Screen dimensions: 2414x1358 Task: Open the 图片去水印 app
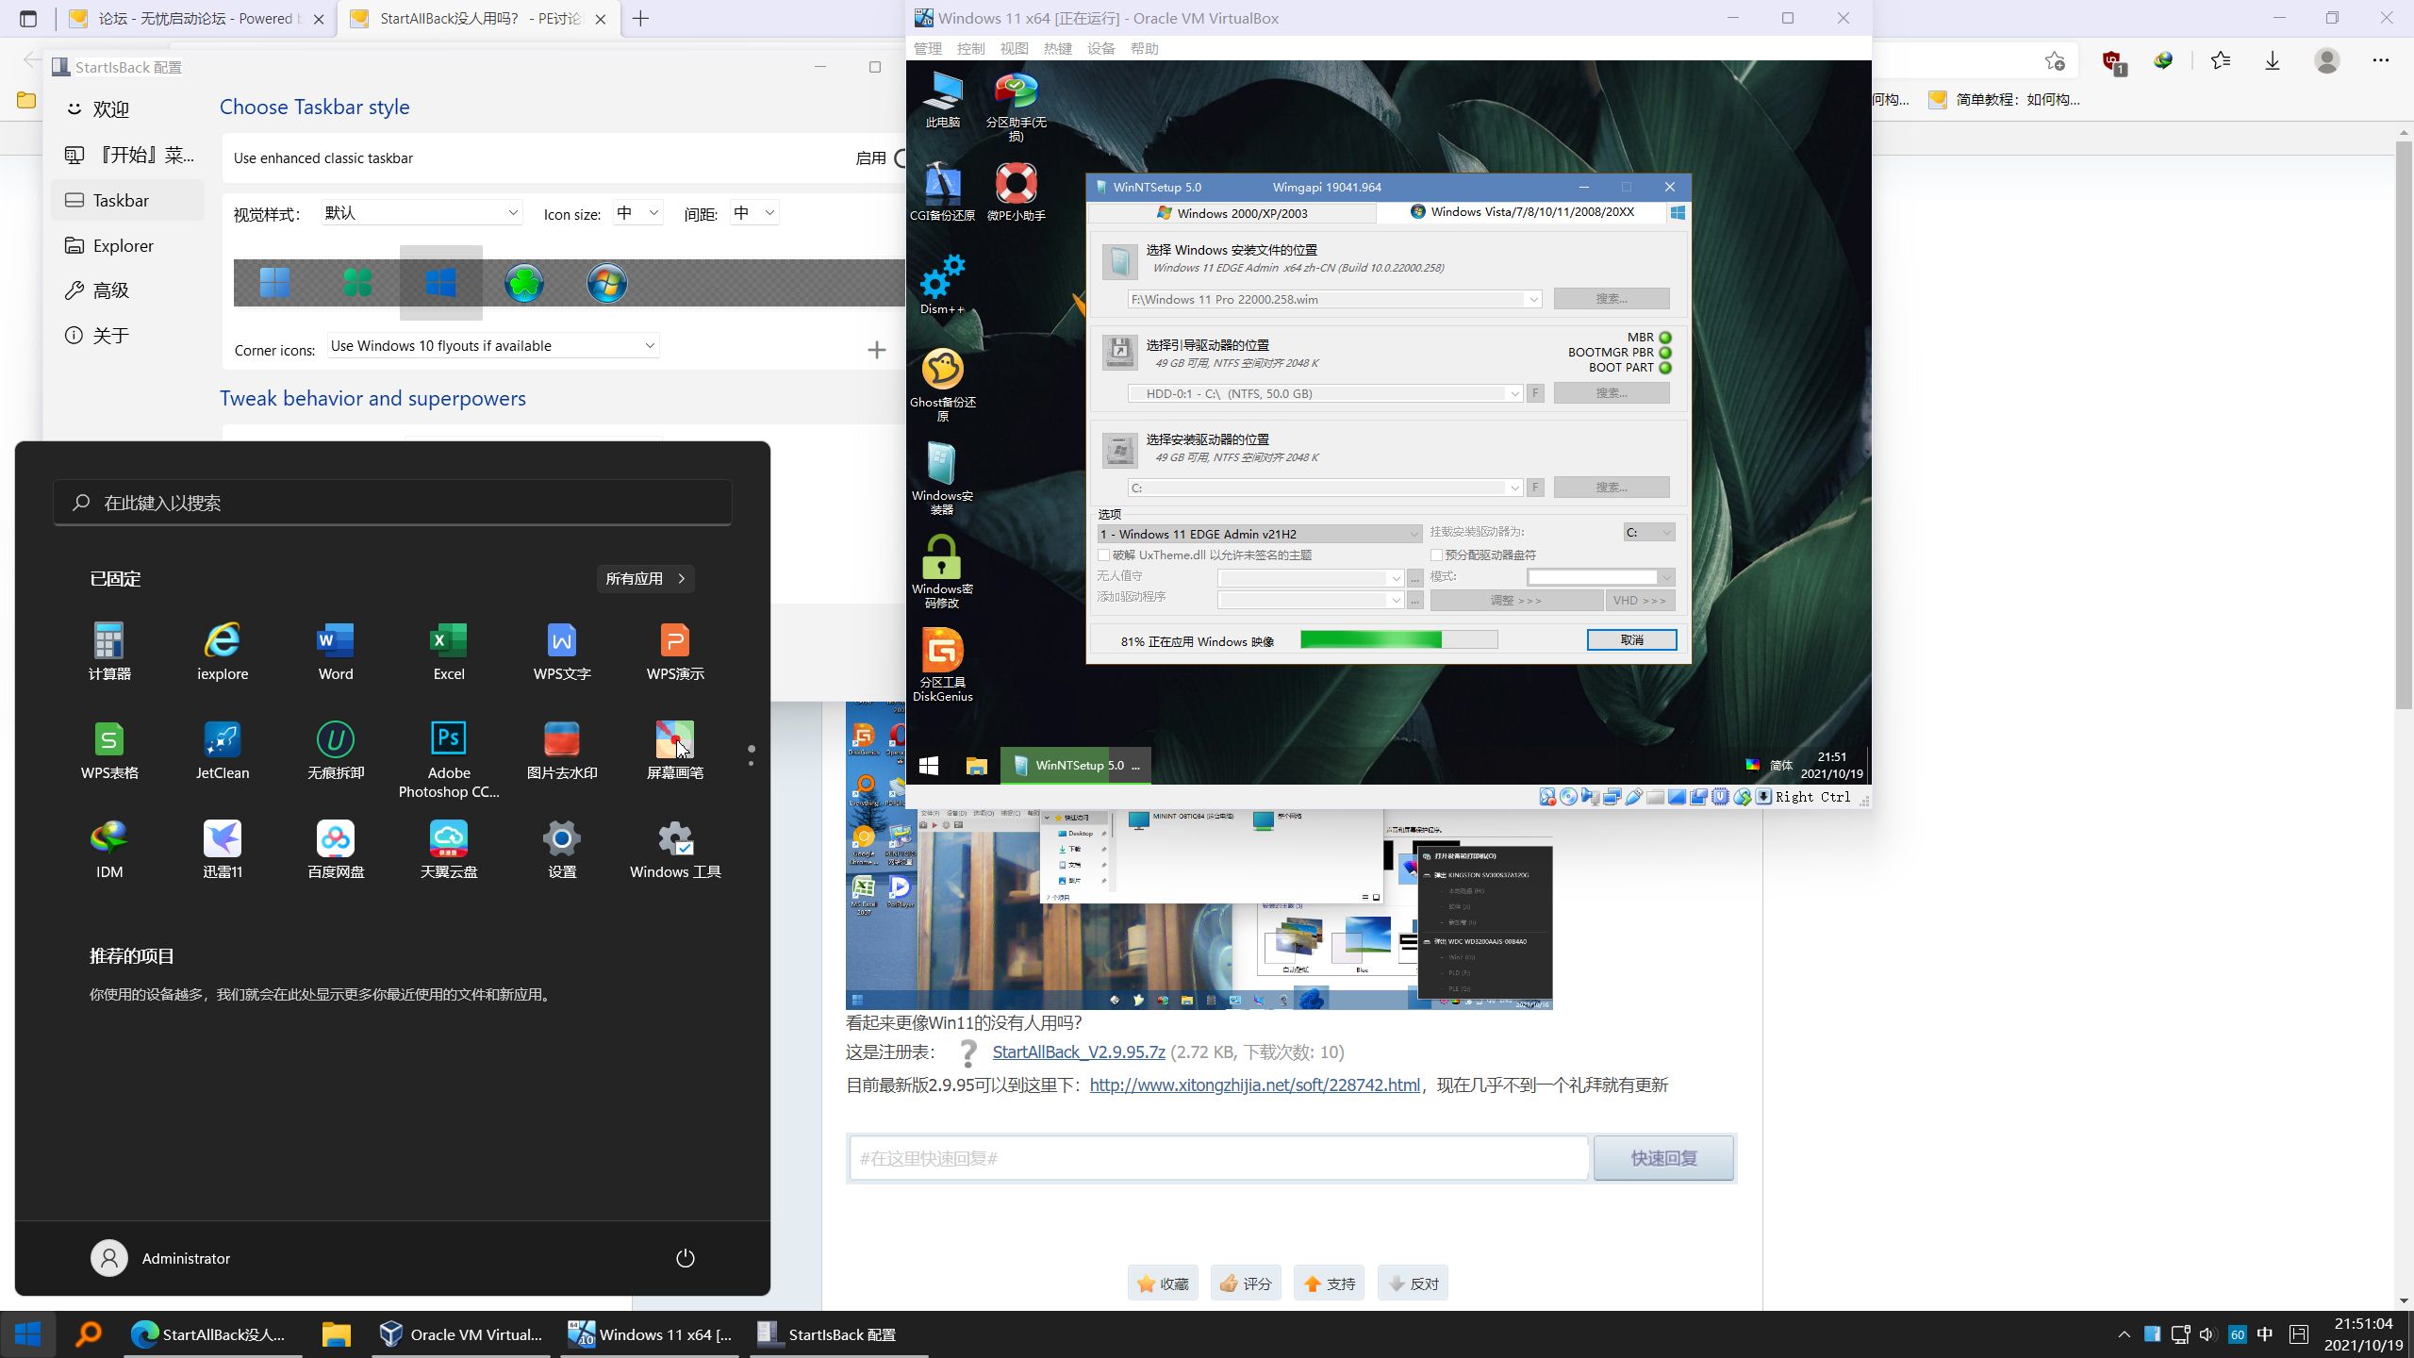click(562, 750)
